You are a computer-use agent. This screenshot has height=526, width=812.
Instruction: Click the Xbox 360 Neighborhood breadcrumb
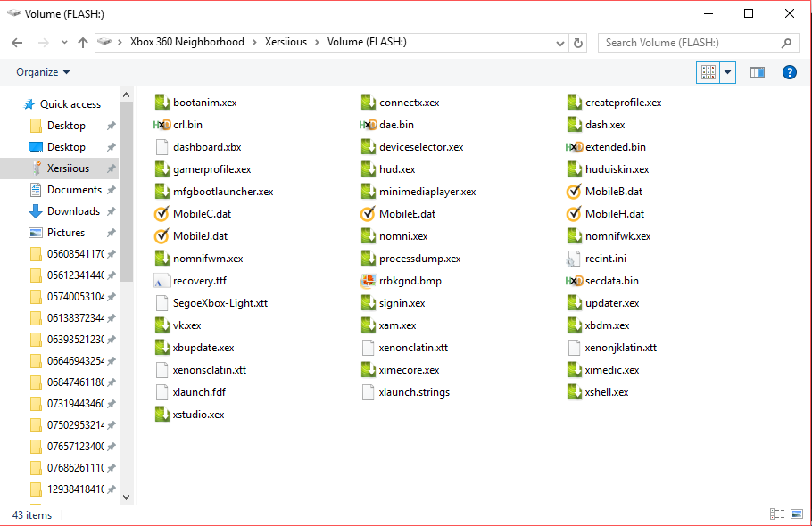[187, 42]
